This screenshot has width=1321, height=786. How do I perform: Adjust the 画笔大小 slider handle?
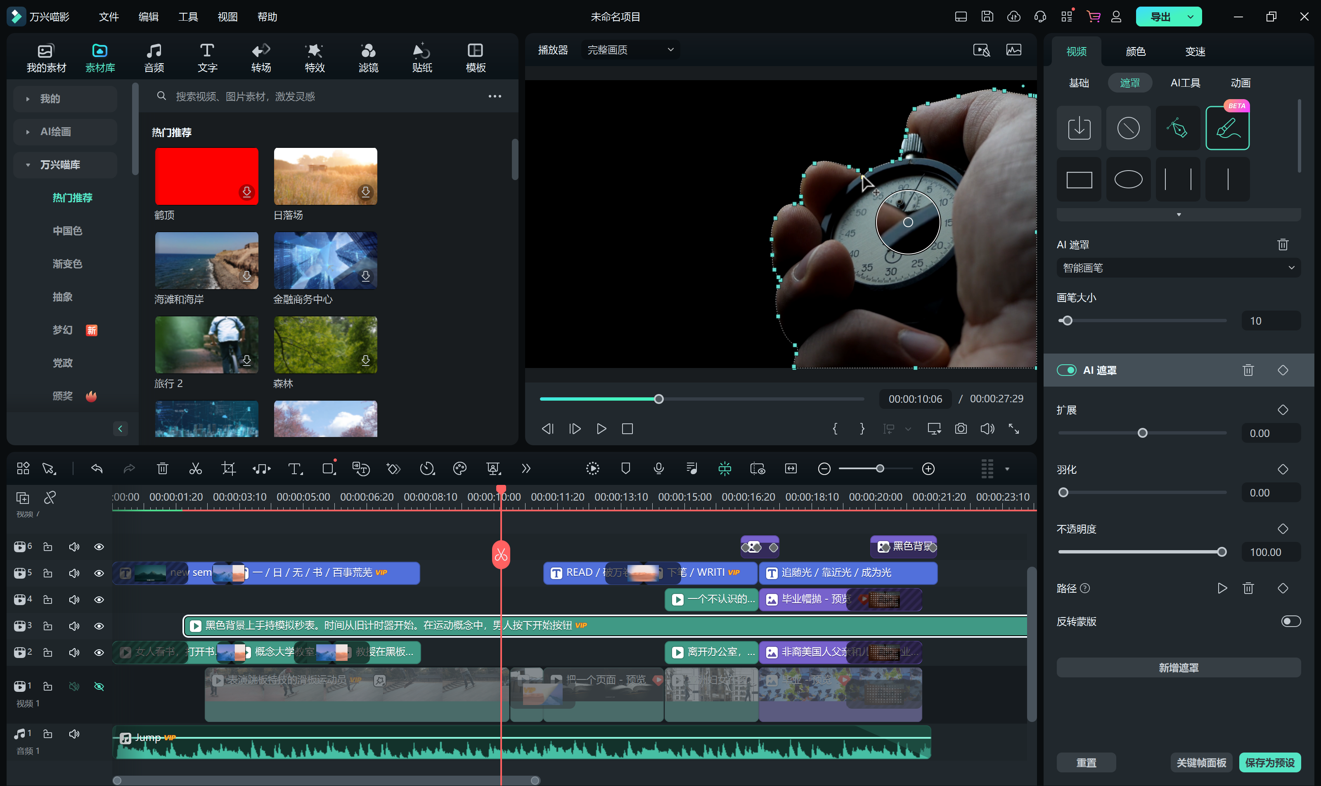tap(1068, 321)
